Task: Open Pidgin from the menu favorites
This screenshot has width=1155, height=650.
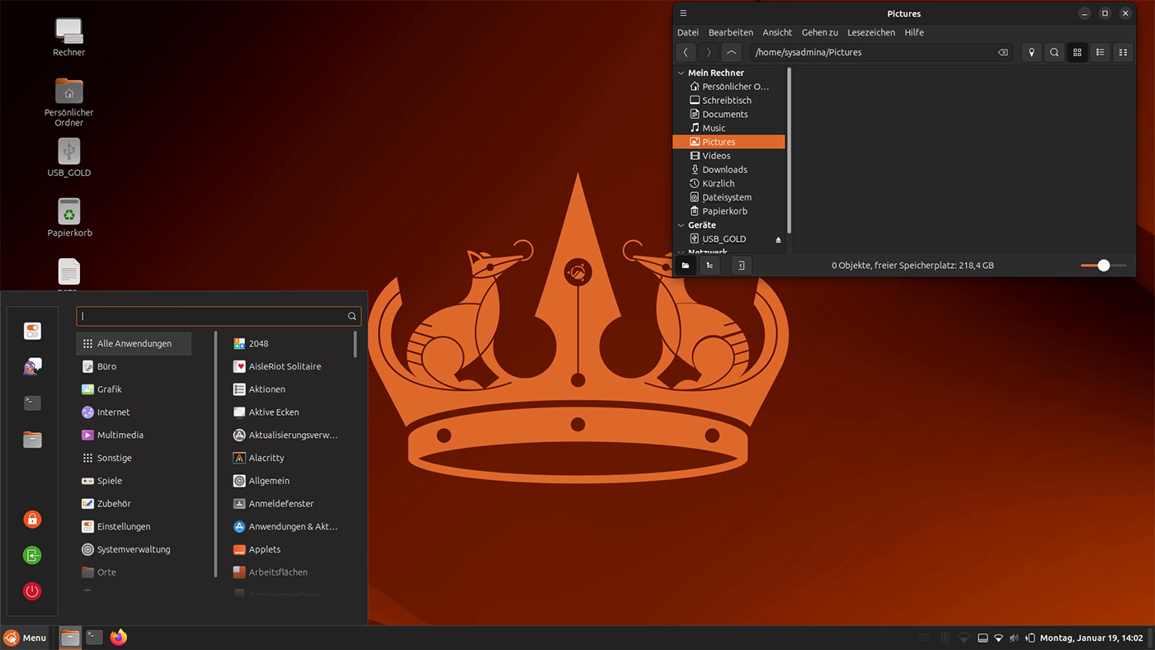Action: (32, 367)
